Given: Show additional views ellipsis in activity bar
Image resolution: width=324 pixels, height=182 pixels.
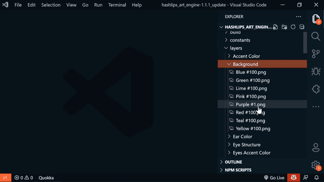Looking at the screenshot, I should pyautogui.click(x=316, y=106).
